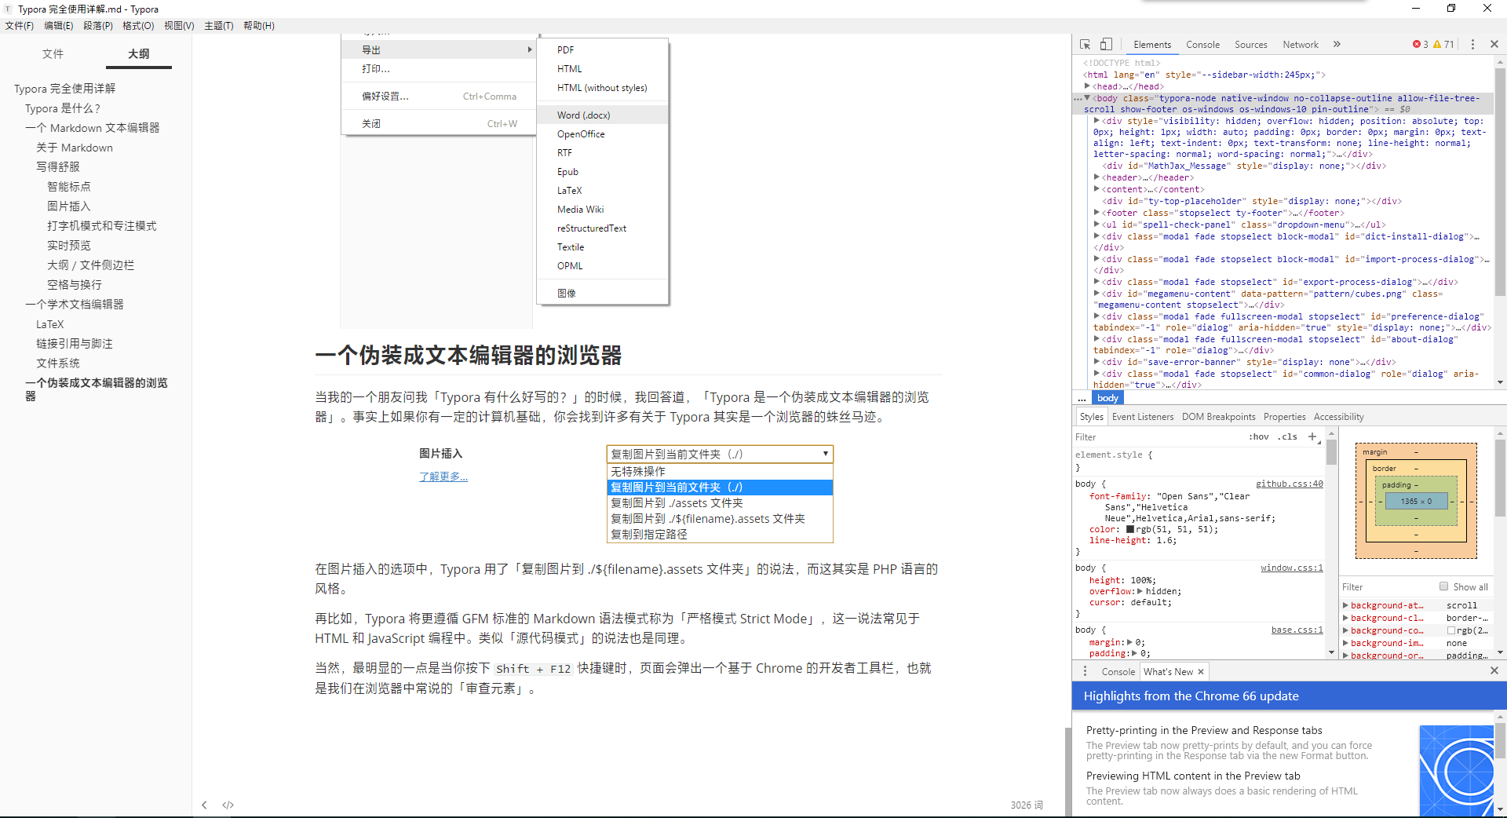Open the DevTools customize menu (three dots)
This screenshot has width=1507, height=818.
click(1473, 44)
